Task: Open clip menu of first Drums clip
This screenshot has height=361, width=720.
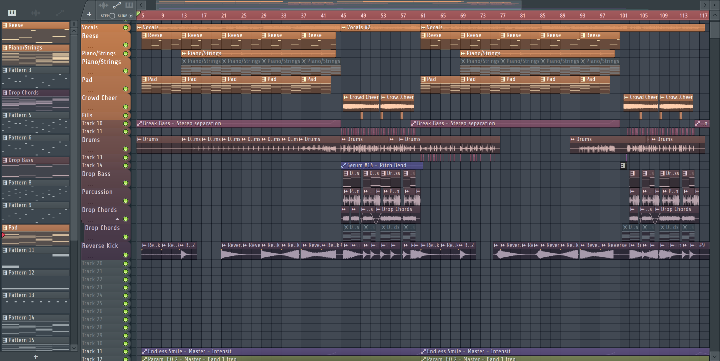Action: [139, 139]
